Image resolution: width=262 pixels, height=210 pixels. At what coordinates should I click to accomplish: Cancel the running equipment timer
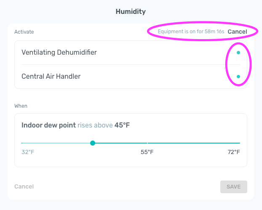(237, 32)
